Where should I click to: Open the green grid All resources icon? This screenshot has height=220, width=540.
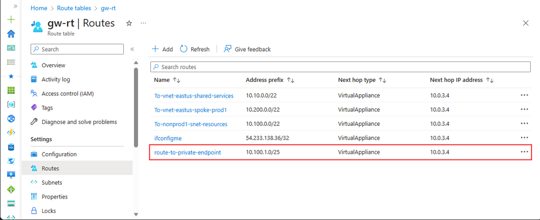11,91
